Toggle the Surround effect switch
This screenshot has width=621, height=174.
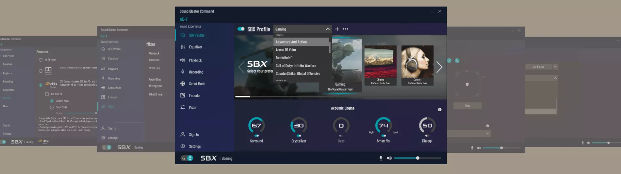[x=256, y=135]
